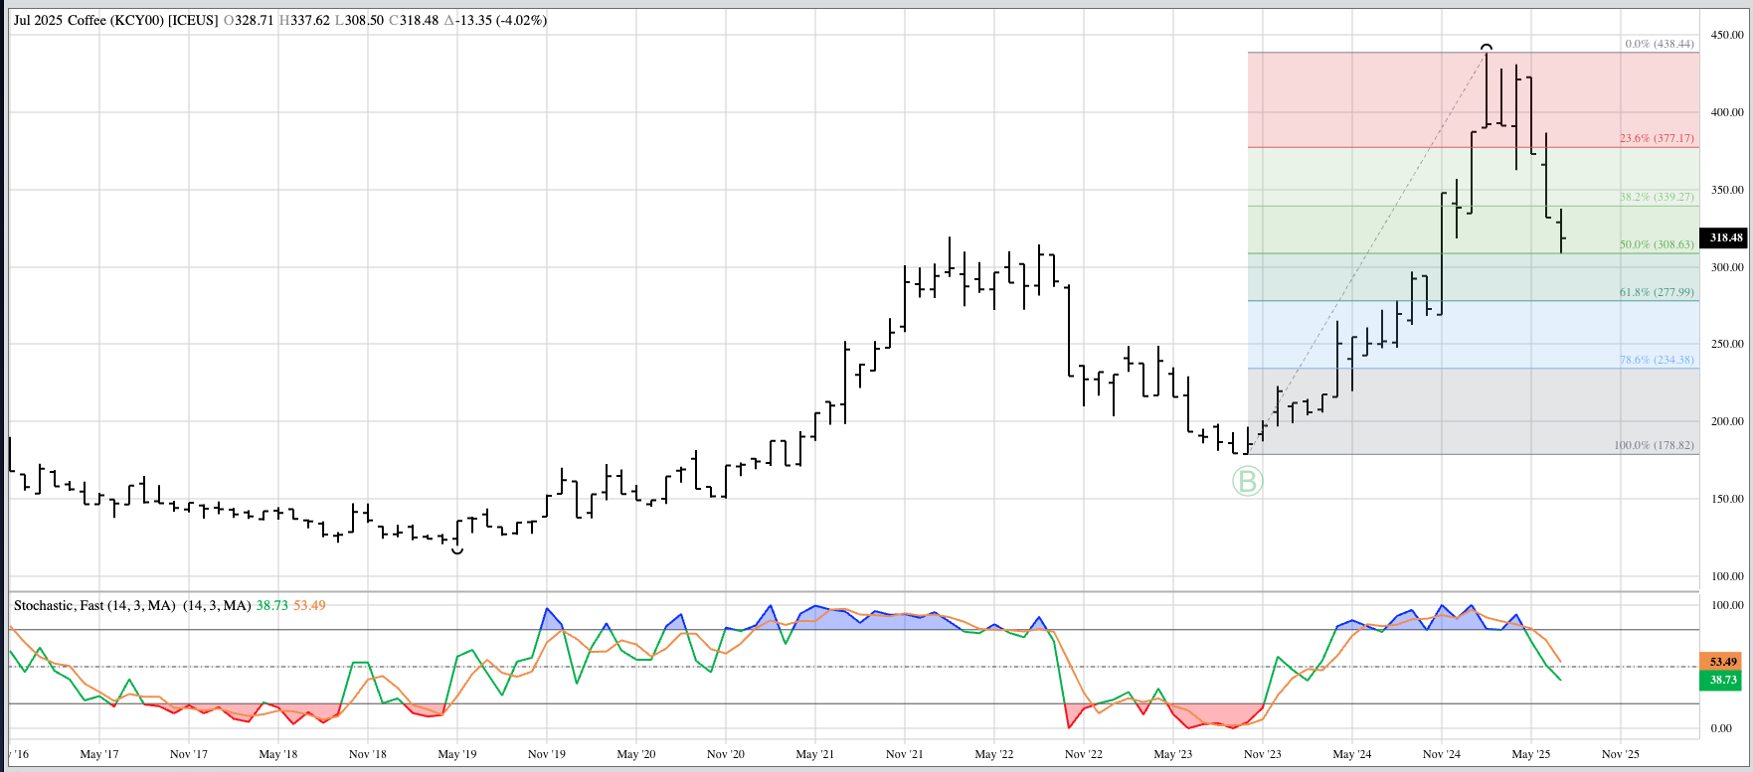Click the black 318.48 current price tag
Image resolution: width=1753 pixels, height=772 pixels.
[1725, 237]
